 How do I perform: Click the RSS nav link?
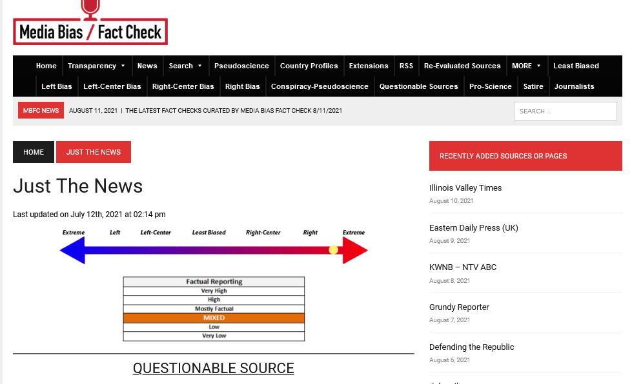pos(406,66)
